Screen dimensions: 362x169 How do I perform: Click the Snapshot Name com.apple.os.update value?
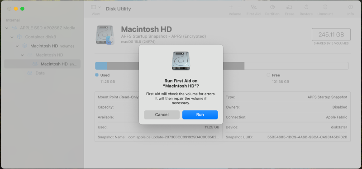174,137
